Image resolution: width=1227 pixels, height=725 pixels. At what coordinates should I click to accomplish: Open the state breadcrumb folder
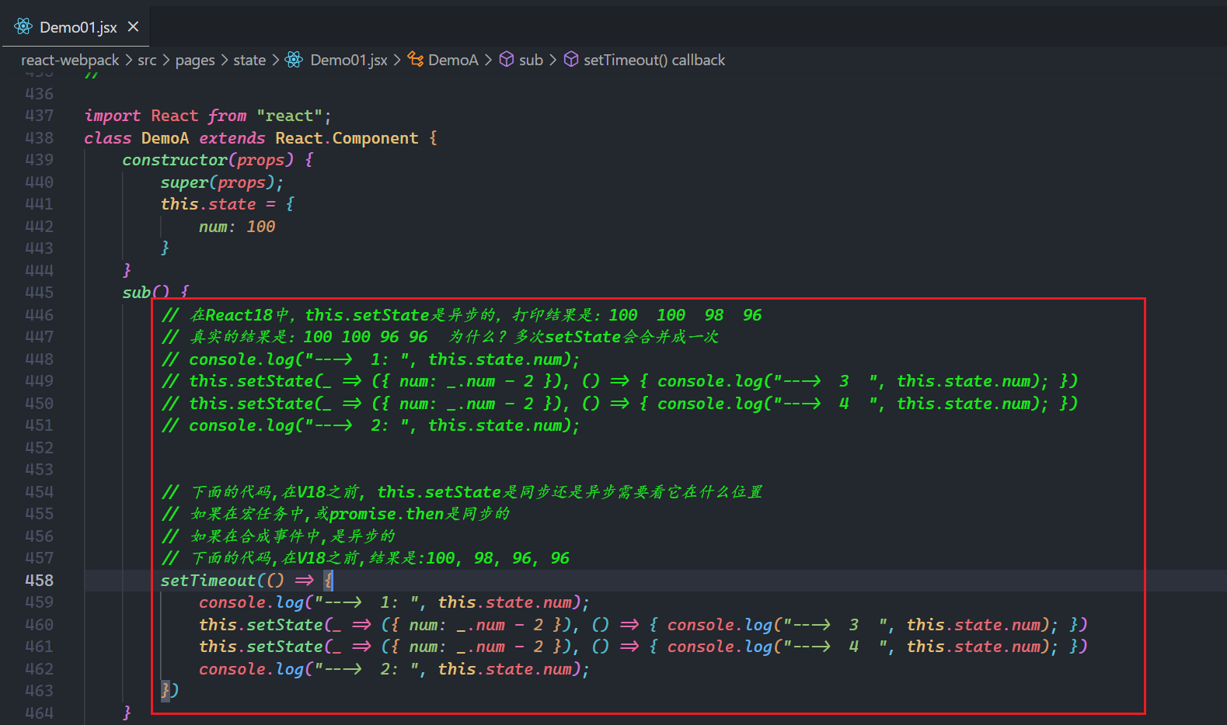(249, 60)
